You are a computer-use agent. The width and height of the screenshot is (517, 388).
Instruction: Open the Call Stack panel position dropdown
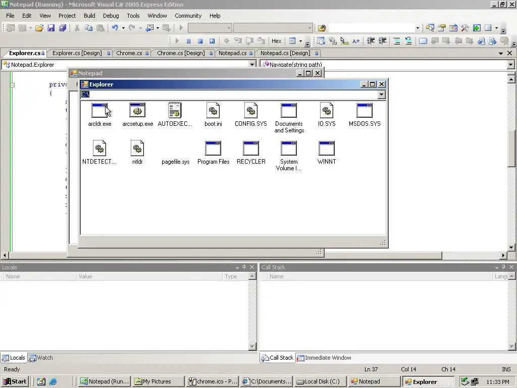click(x=497, y=267)
